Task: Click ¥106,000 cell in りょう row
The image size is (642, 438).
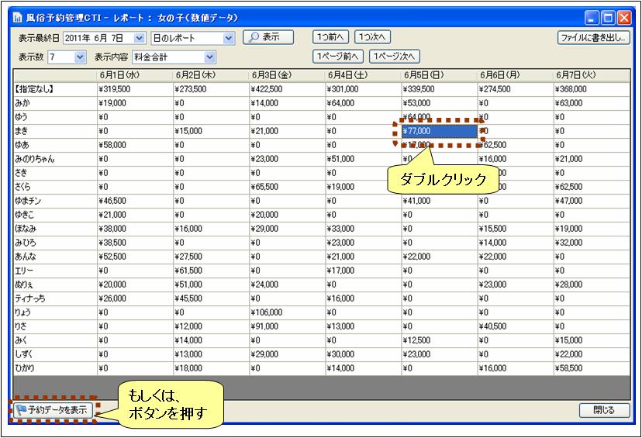Action: 286,313
